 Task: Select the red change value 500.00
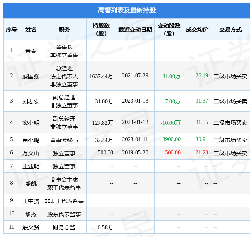pos(173,152)
